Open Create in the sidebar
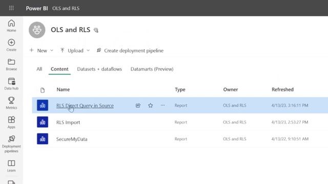Screen dimensions: 328x184 point(11,45)
